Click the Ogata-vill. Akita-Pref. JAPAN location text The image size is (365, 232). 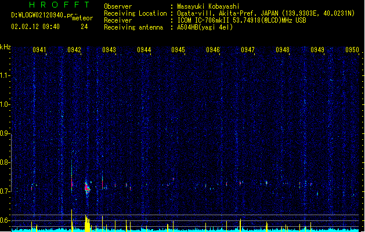(x=266, y=13)
